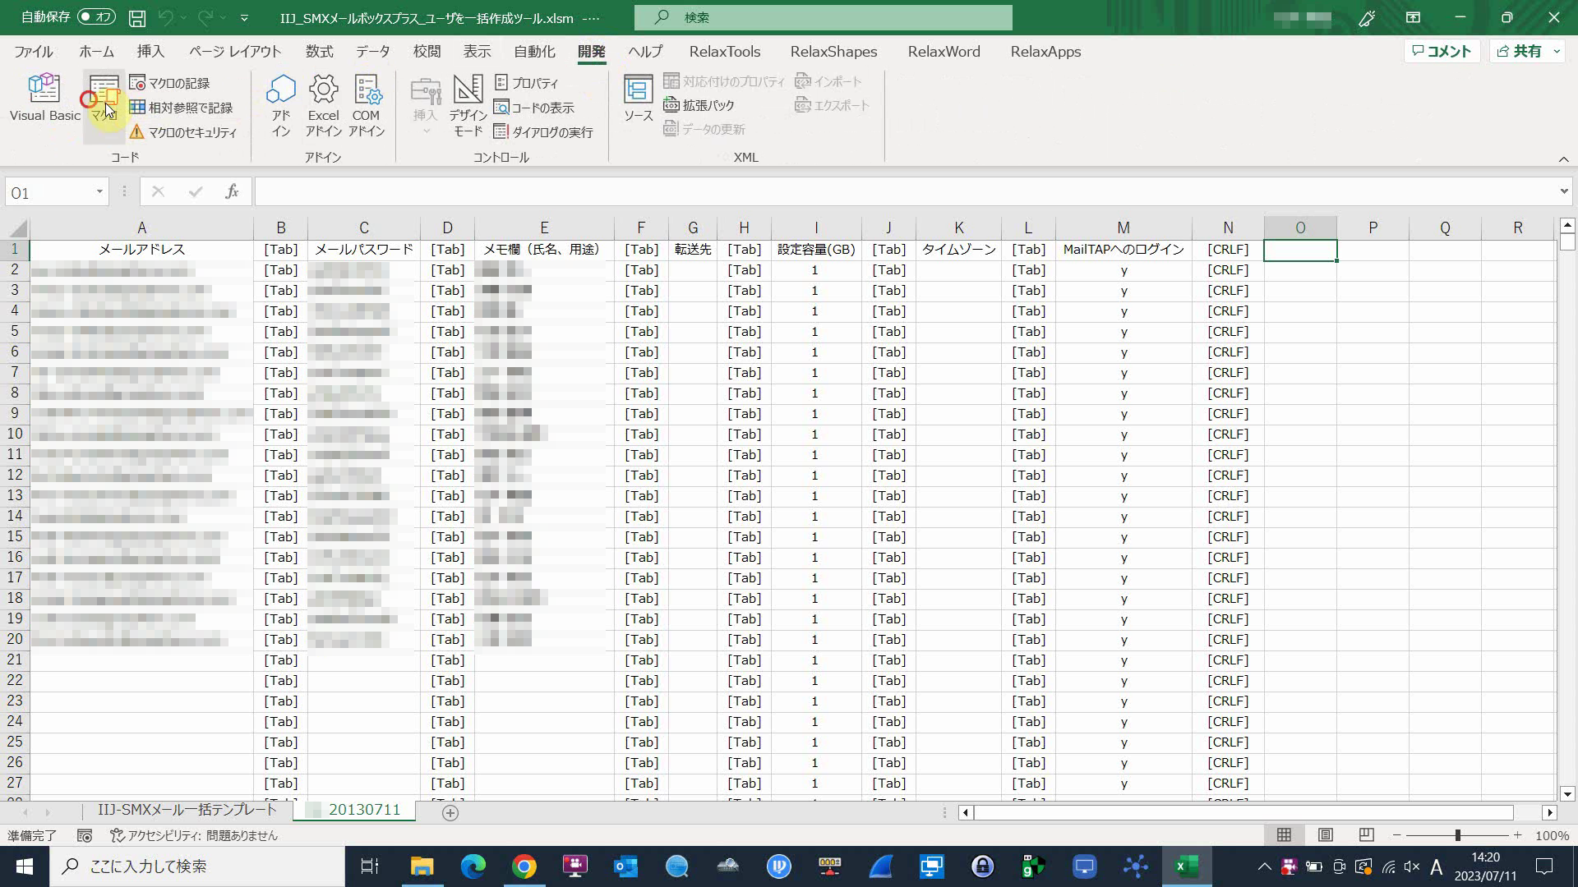
Task: Click the Macro record (マクロの記録) icon
Action: (x=137, y=83)
